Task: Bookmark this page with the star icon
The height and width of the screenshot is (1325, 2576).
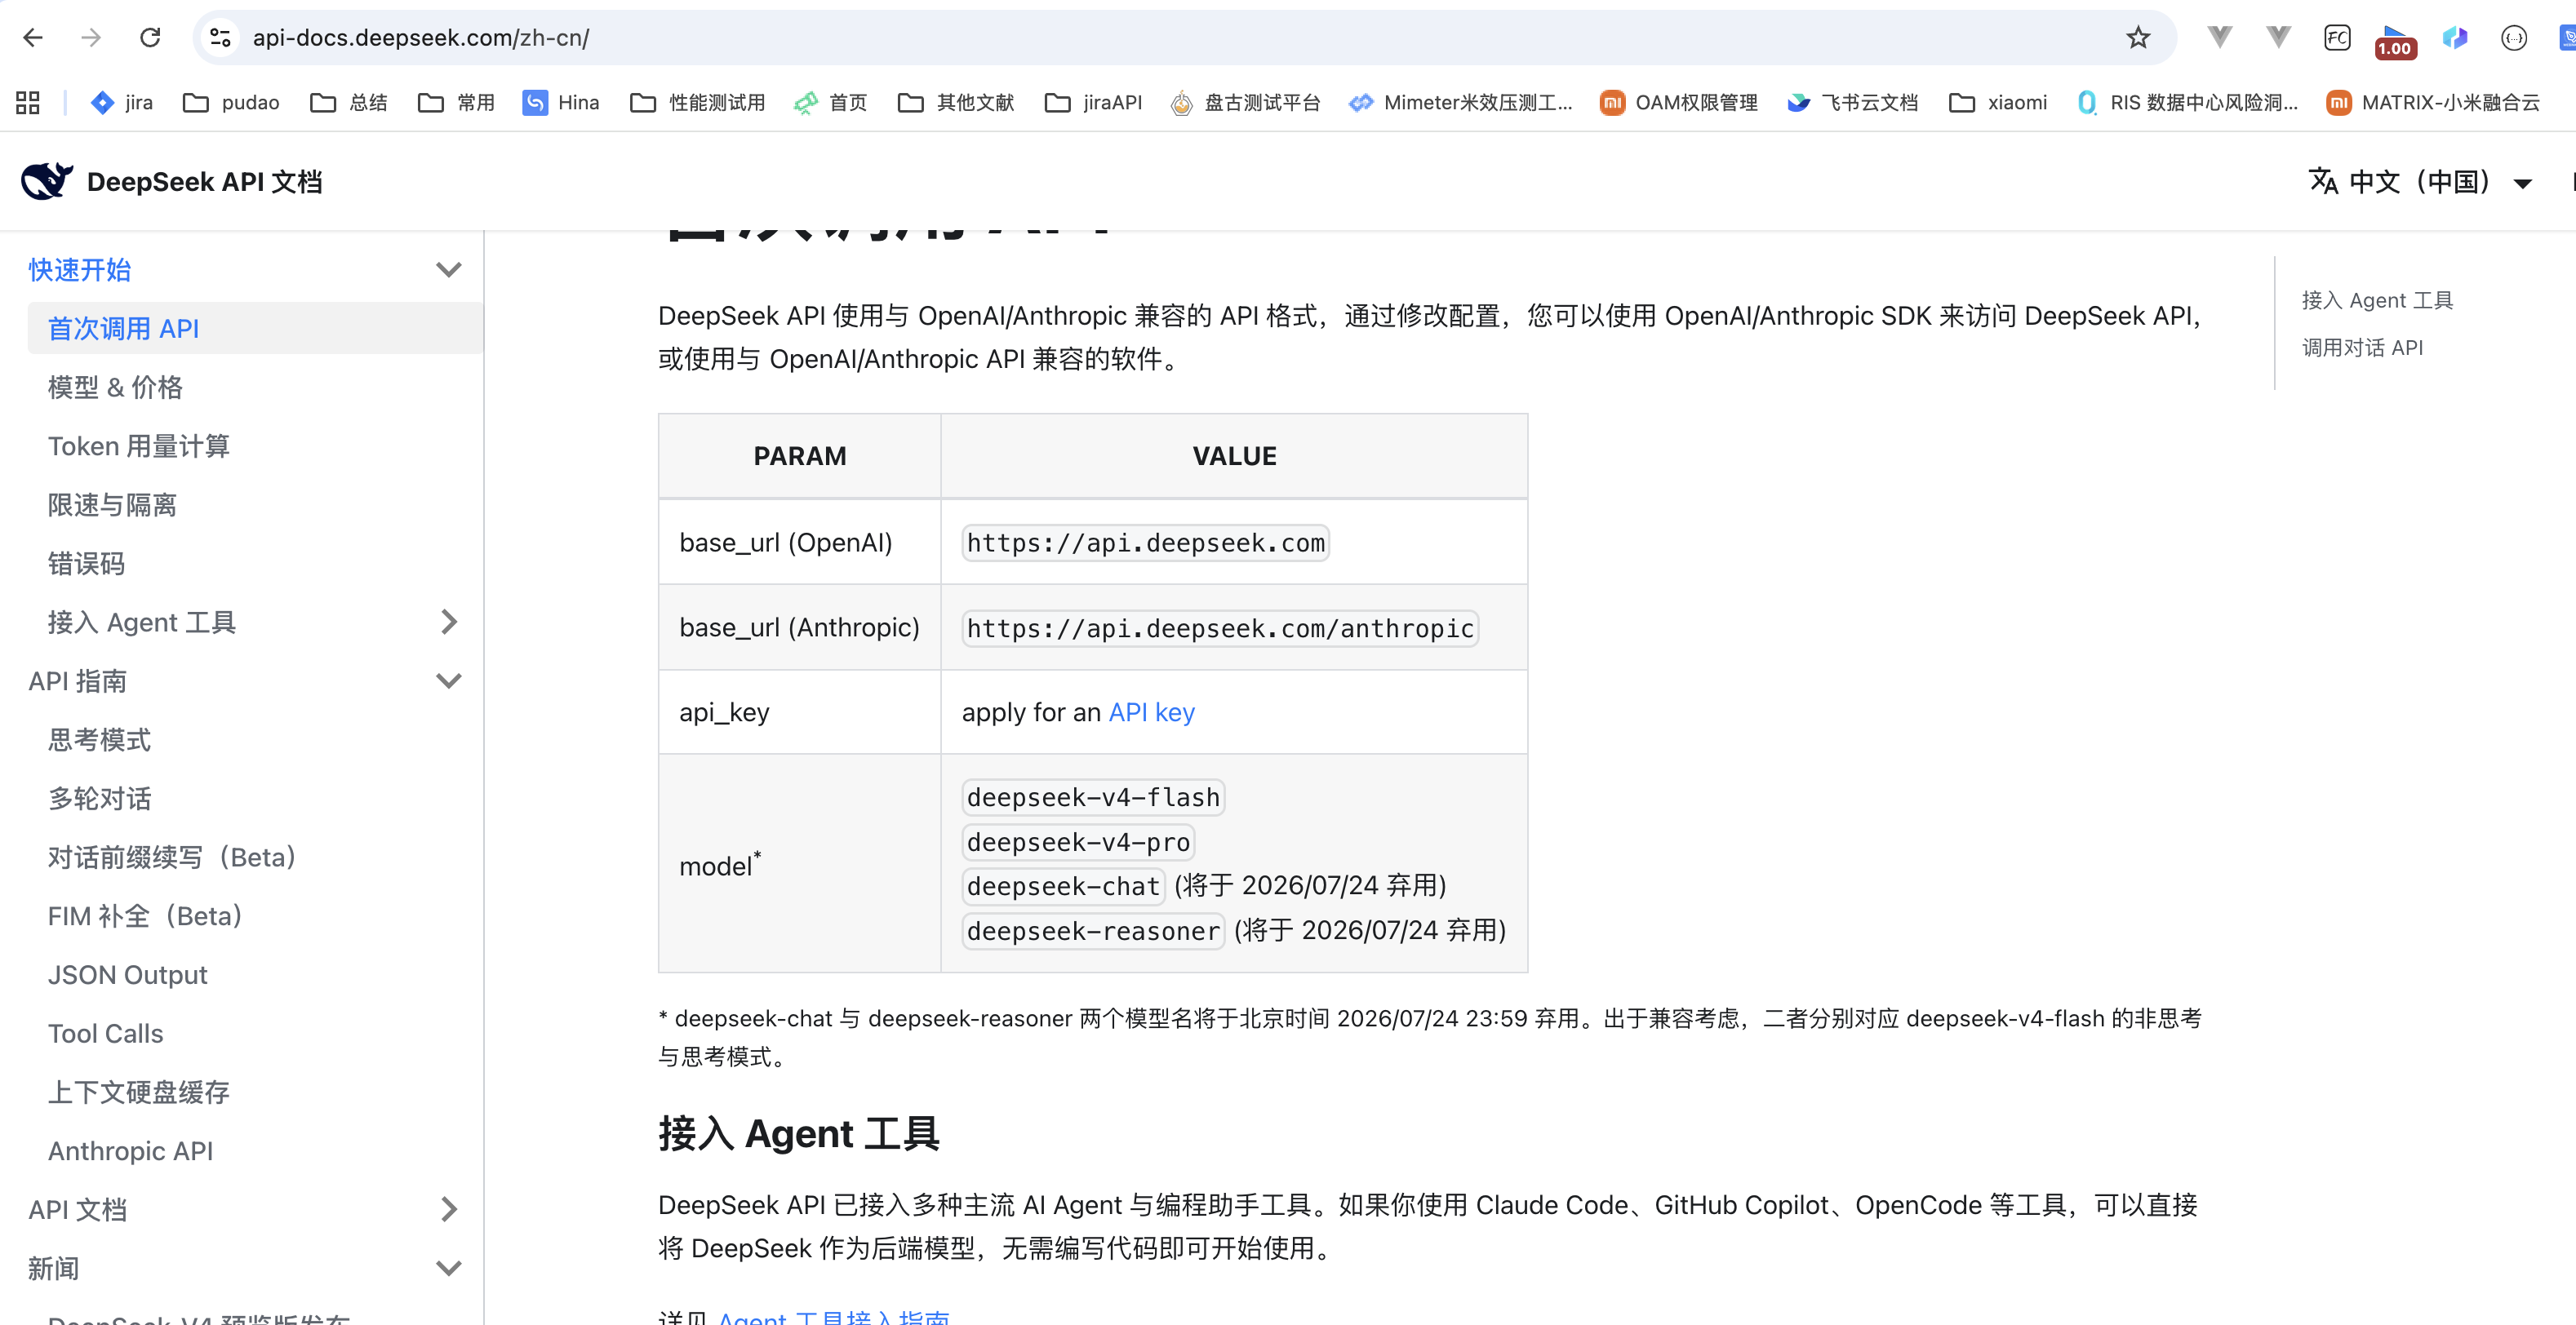Action: 2138,38
